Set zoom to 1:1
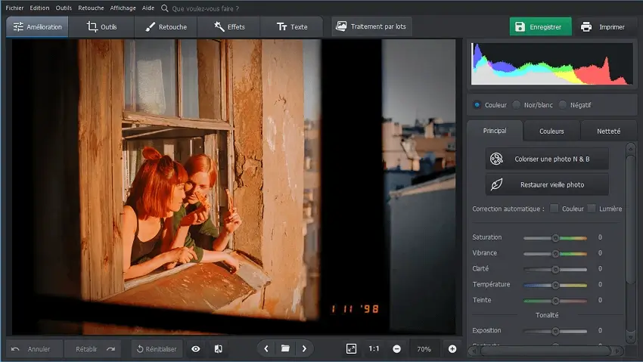643x362 pixels. coord(374,348)
